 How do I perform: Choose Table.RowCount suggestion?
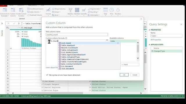coord(89,45)
